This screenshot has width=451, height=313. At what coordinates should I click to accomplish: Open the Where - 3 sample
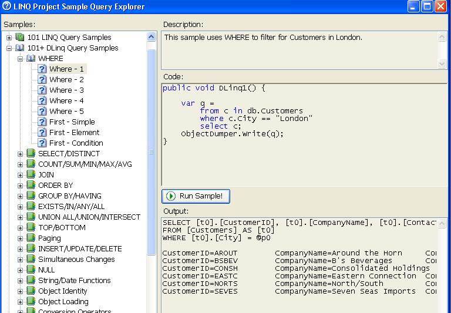(67, 90)
